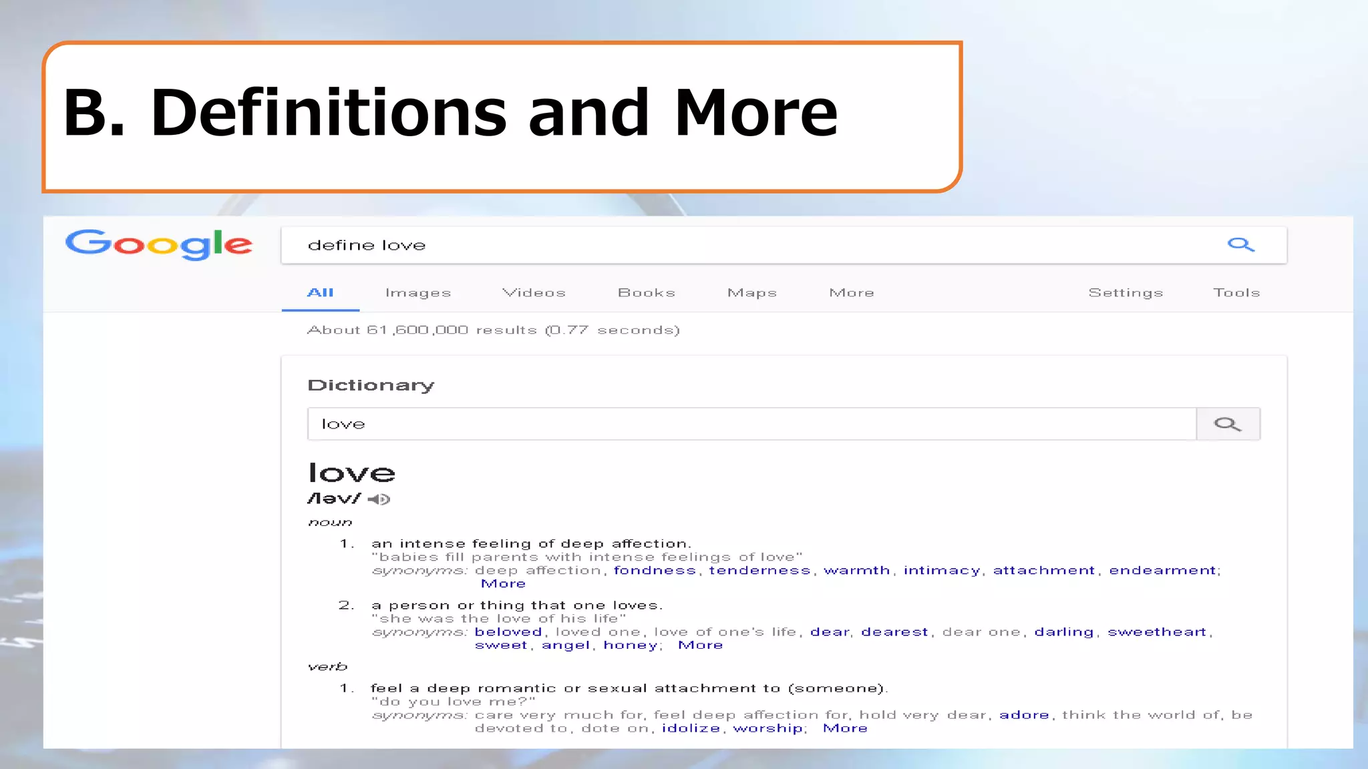Open the idolize synonym link
The width and height of the screenshot is (1368, 769).
(x=691, y=728)
